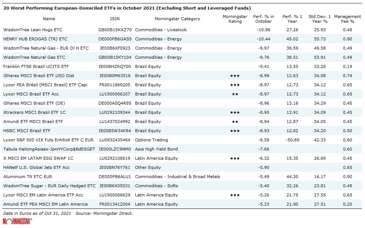Click the Morningstar Category column header
The width and height of the screenshot is (365, 228).
tap(178, 19)
